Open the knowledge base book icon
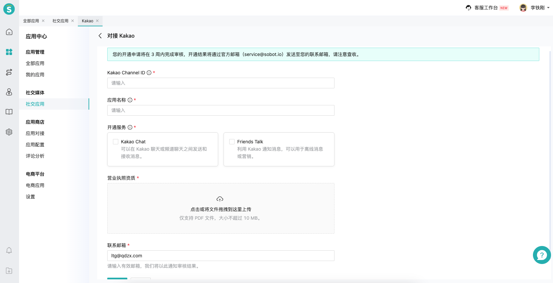The height and width of the screenshot is (283, 553). (9, 112)
